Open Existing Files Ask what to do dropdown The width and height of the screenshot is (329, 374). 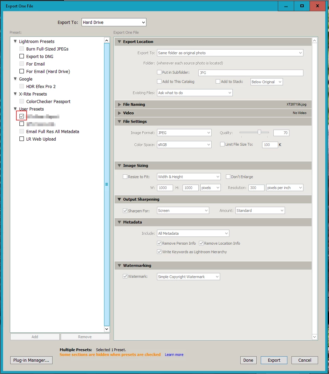point(195,93)
